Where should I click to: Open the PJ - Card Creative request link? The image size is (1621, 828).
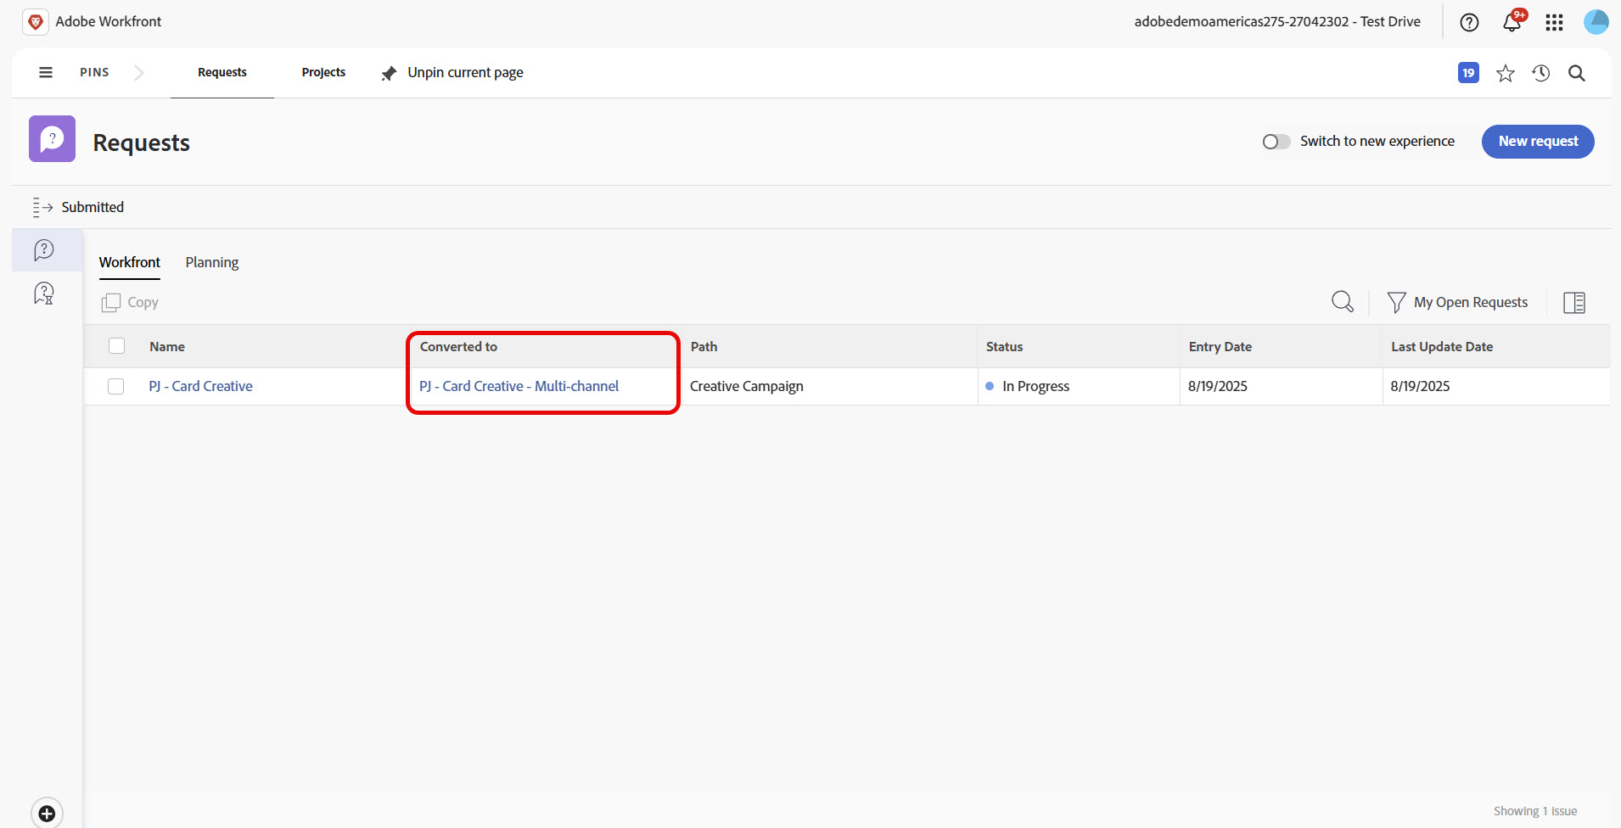pos(201,387)
